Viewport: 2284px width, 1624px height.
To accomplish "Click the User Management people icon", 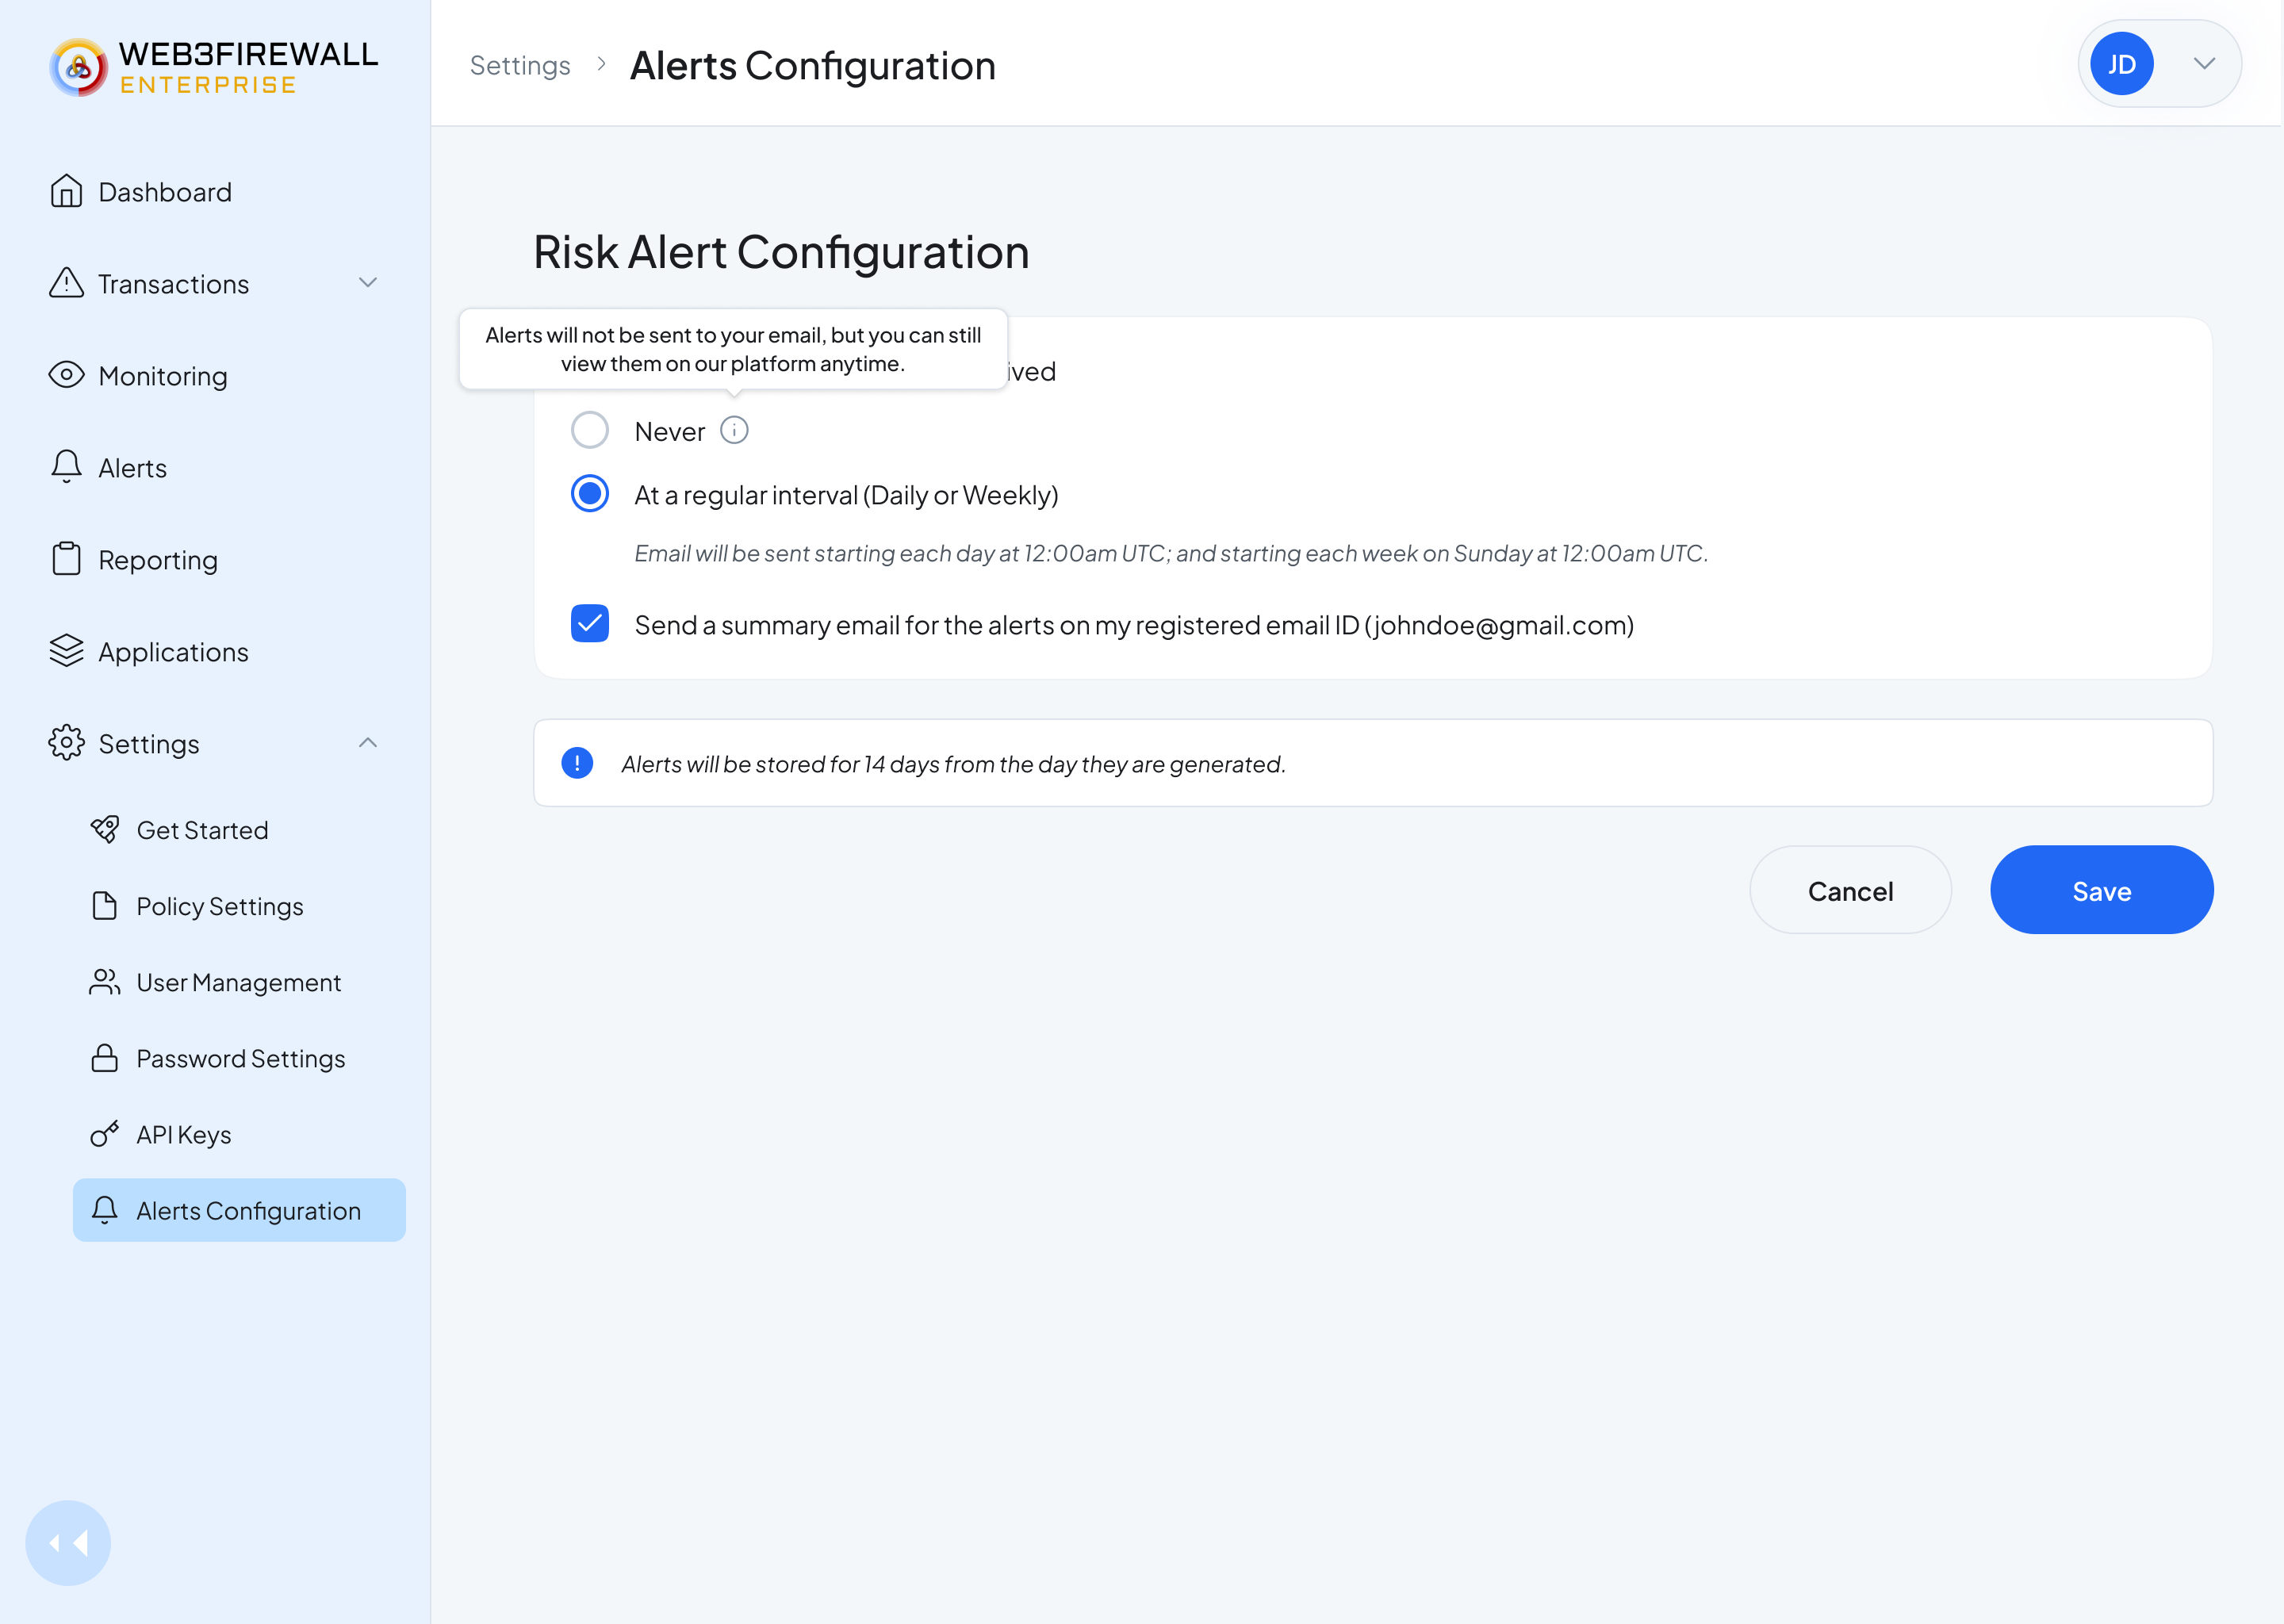I will click(x=104, y=982).
